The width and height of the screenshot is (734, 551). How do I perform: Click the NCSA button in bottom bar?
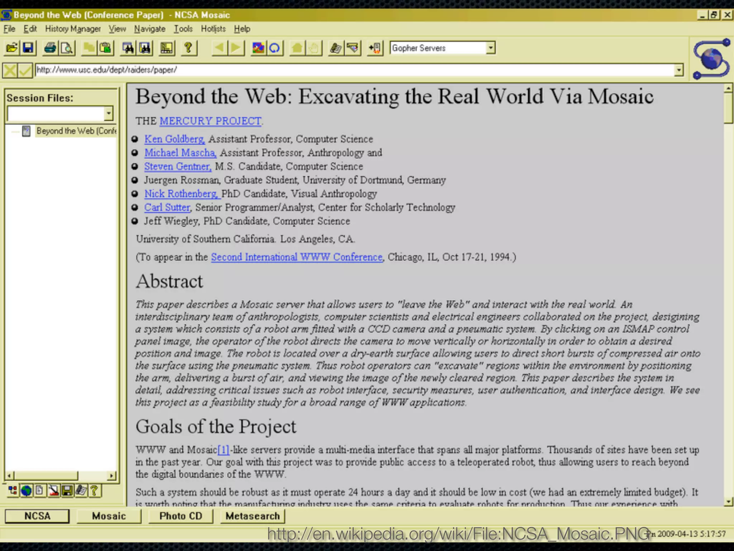[37, 516]
